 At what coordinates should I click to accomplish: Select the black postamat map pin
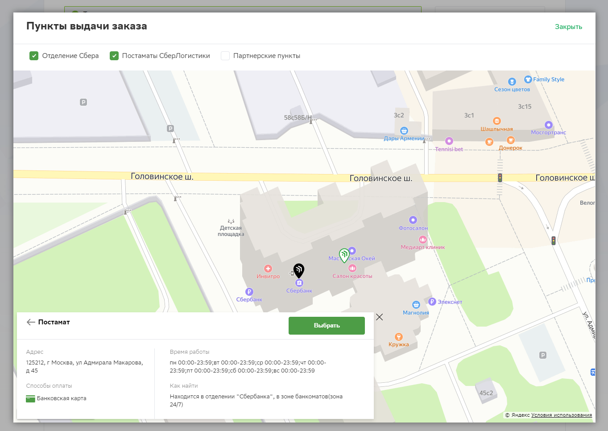pyautogui.click(x=299, y=270)
